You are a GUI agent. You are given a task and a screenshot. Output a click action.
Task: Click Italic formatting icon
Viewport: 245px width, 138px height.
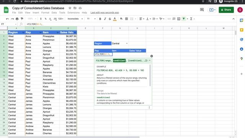(105, 19)
